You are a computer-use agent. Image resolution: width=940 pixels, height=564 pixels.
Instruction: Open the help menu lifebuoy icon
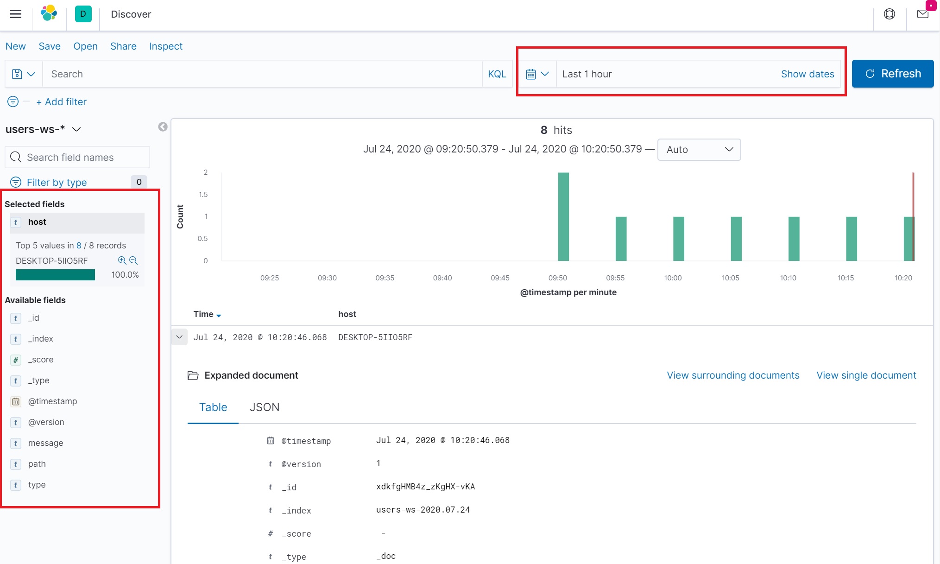coord(889,14)
